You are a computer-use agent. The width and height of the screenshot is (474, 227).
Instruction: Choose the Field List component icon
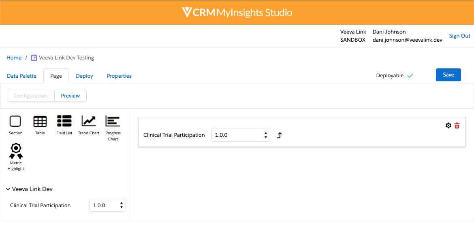[x=64, y=121]
